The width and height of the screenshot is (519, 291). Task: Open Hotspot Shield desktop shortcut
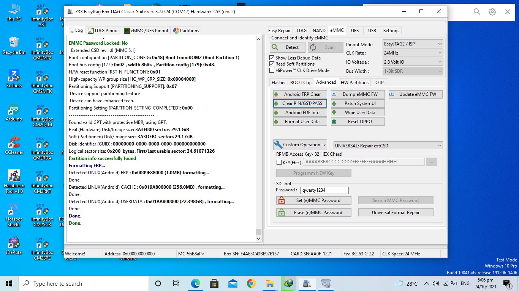pyautogui.click(x=14, y=215)
